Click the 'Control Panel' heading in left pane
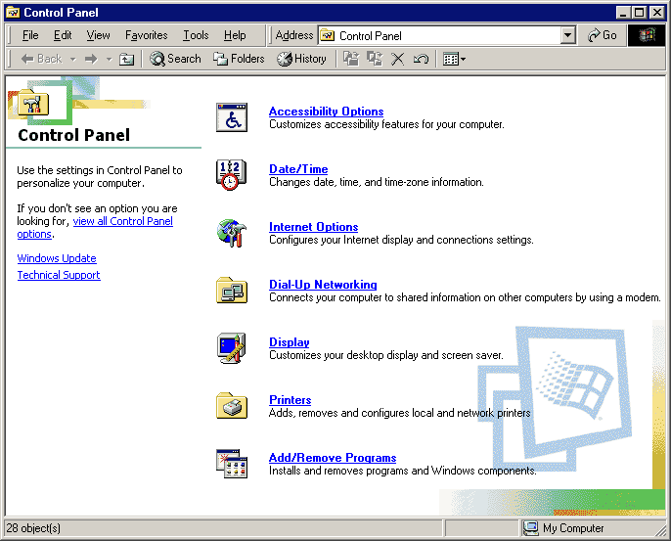Viewport: 671px width, 541px height. pyautogui.click(x=73, y=135)
